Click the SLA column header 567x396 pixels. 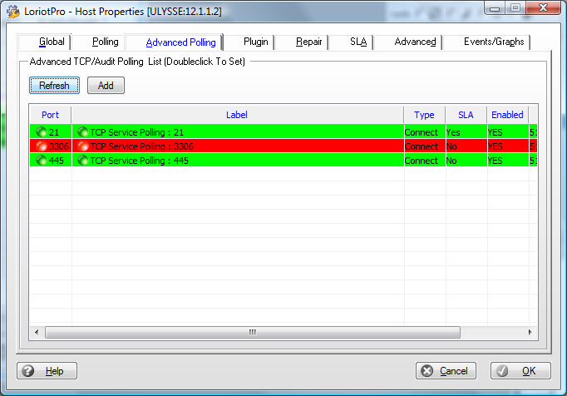[x=466, y=115]
